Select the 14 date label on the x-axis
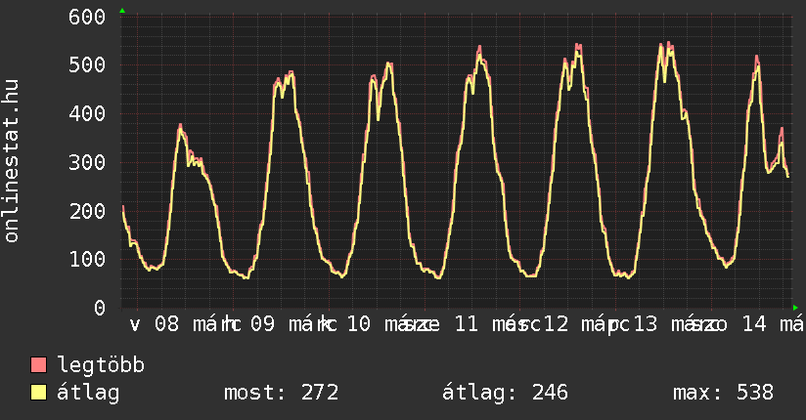 (754, 323)
